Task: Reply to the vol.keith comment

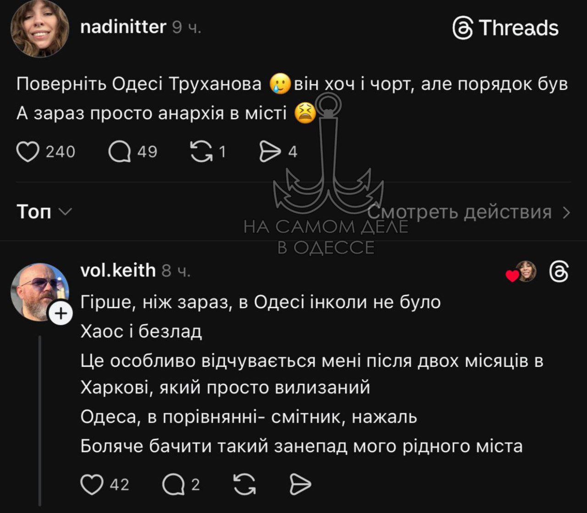Action: tap(173, 484)
